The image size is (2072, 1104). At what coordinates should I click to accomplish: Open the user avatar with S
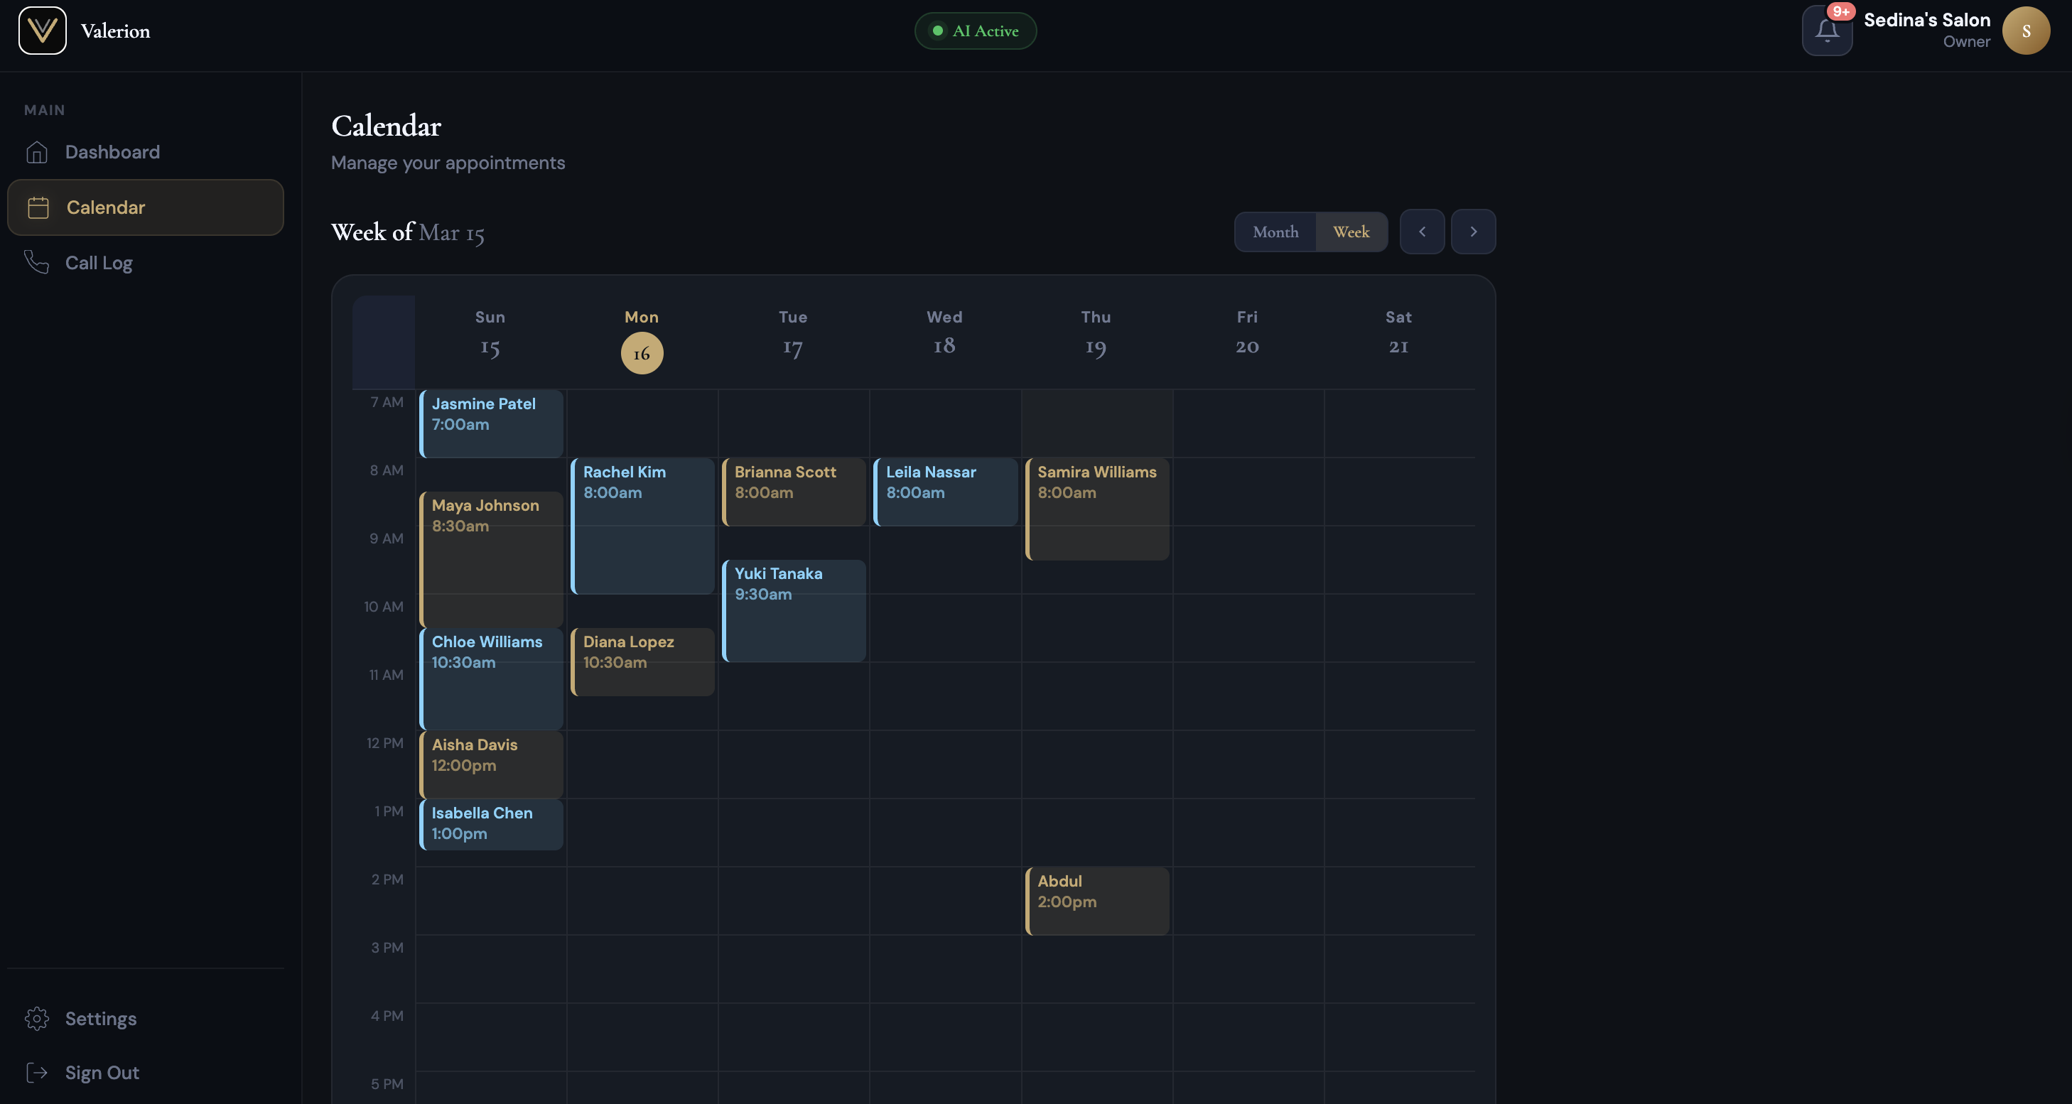pyautogui.click(x=2024, y=31)
